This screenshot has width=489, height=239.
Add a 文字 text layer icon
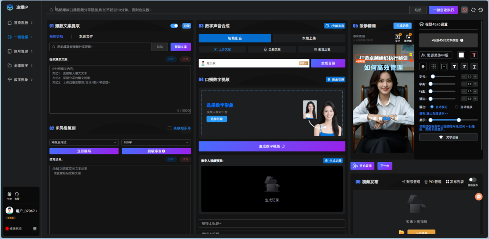pyautogui.click(x=398, y=37)
